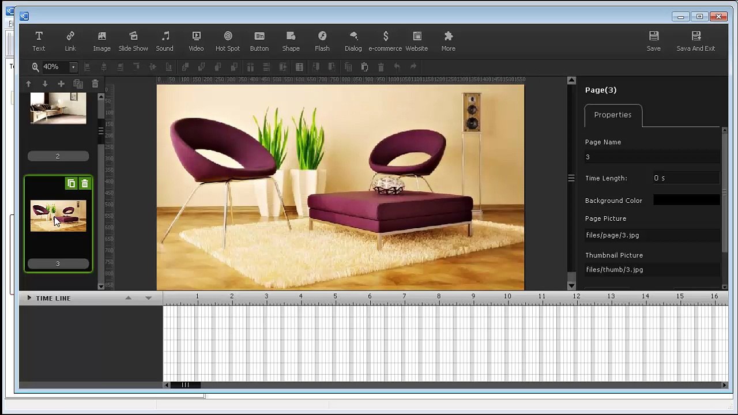Image resolution: width=738 pixels, height=415 pixels.
Task: Click the delete trash toolbar icon
Action: (381, 67)
